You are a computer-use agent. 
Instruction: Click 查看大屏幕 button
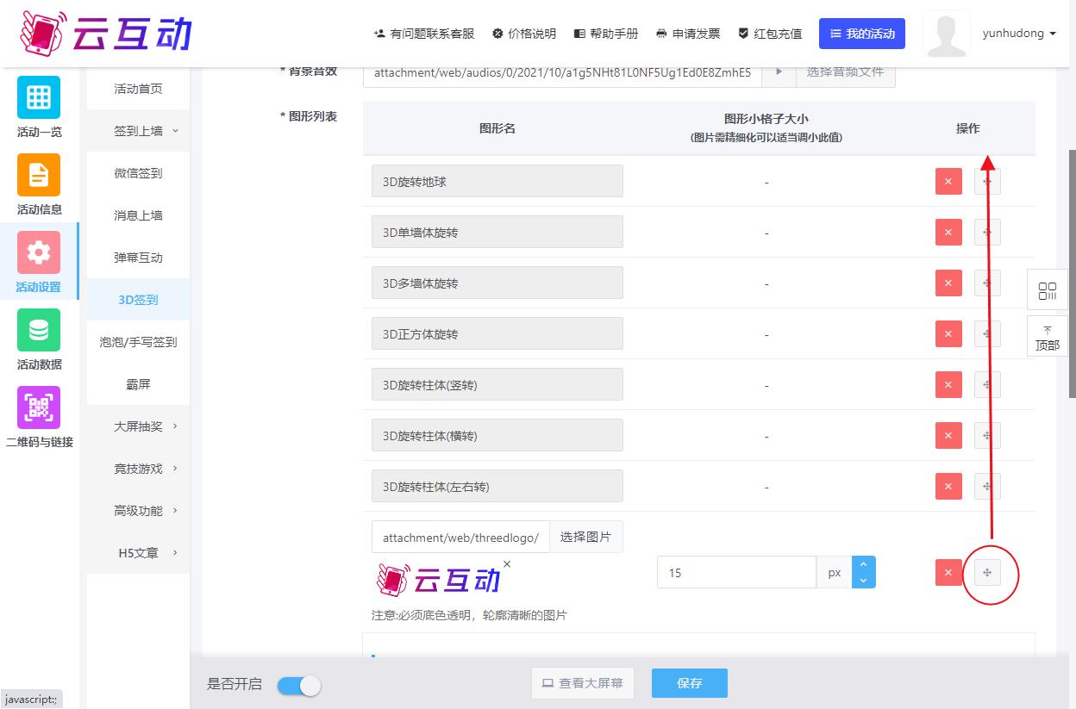(583, 683)
